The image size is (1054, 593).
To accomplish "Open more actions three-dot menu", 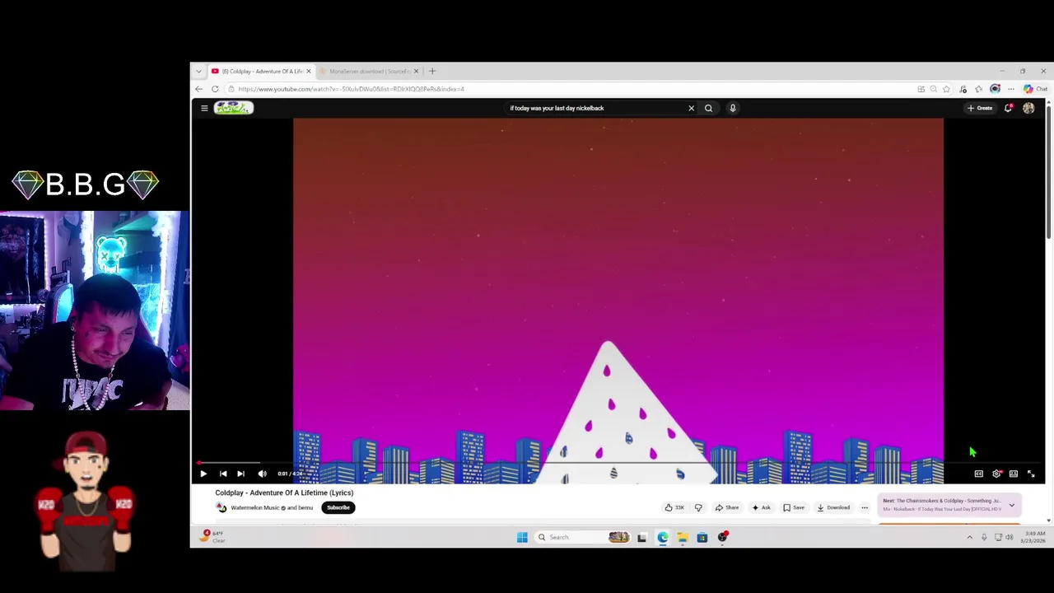I will click(865, 507).
